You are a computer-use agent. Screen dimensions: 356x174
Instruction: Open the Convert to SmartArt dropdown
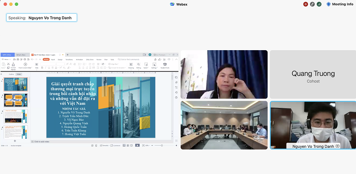point(117,68)
